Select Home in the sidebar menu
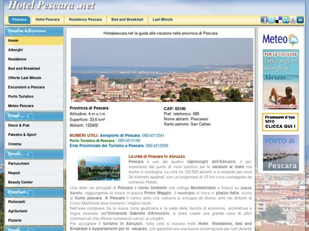Image resolution: width=309 pixels, height=231 pixels. pos(34,40)
